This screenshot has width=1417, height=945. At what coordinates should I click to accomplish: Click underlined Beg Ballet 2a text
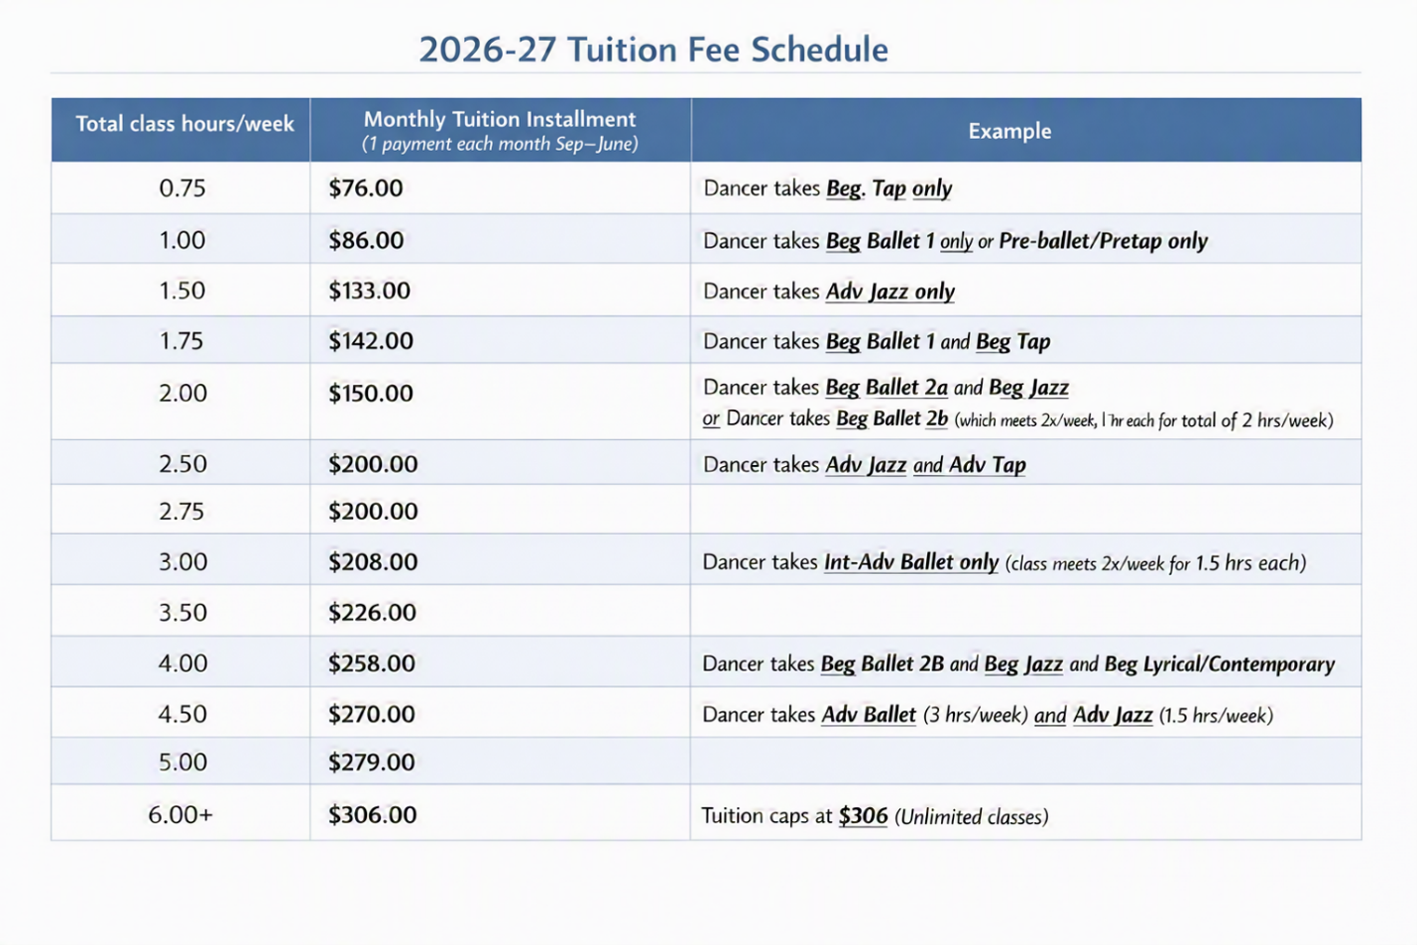click(x=886, y=388)
